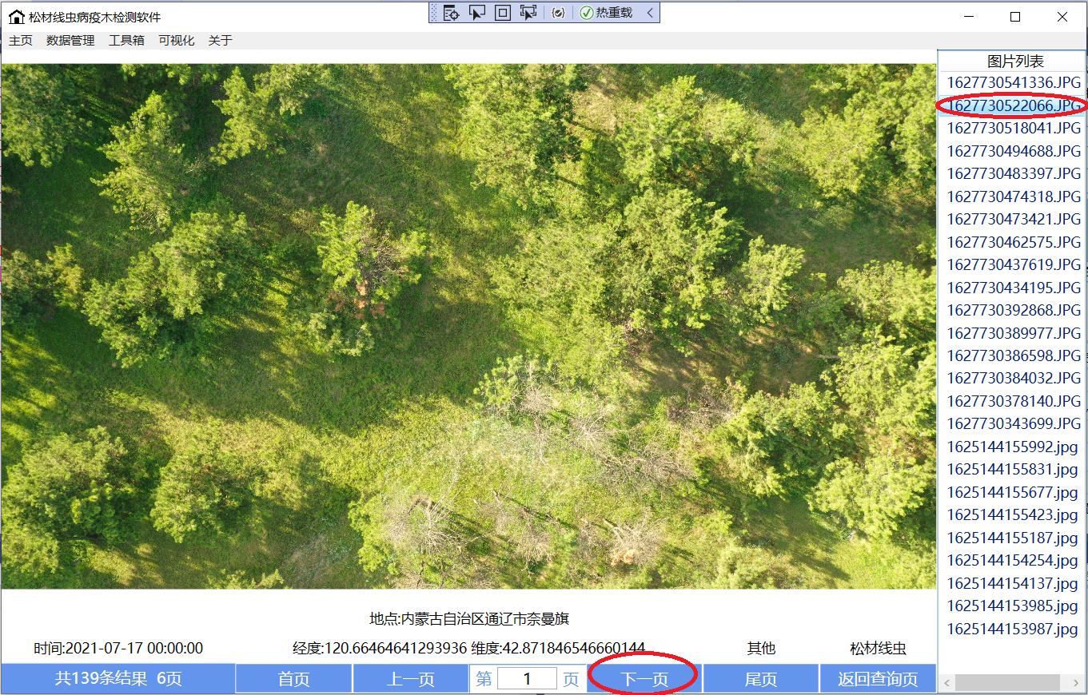
Task: Activate the Select Element debug tool
Action: pos(477,13)
